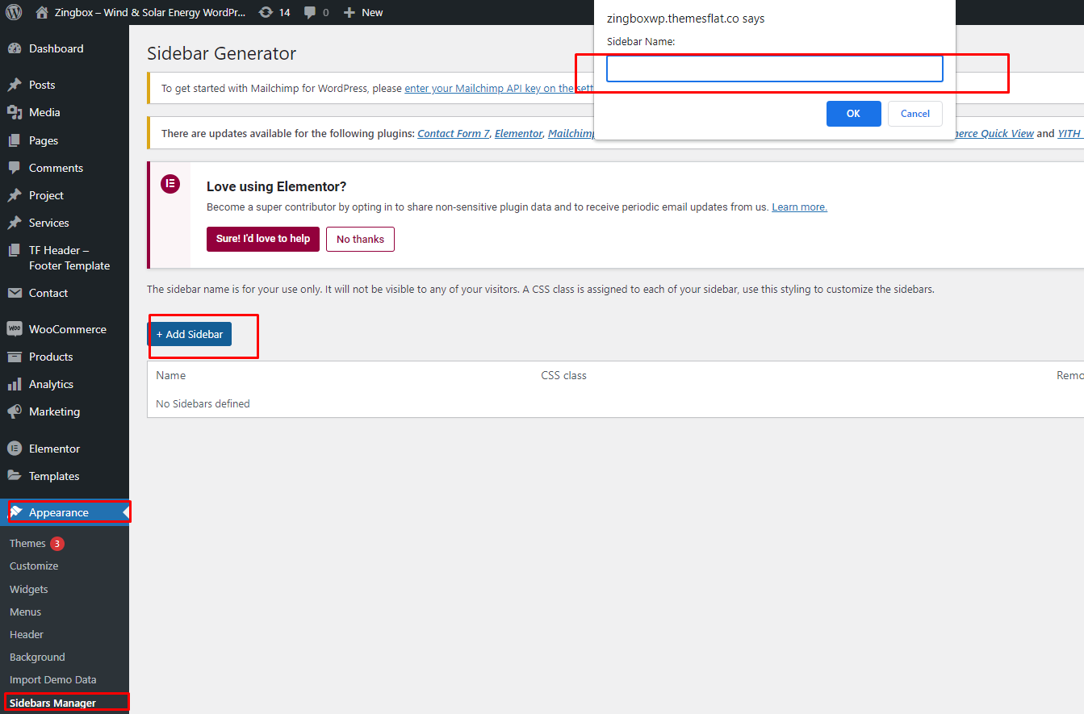Click the Appearance paintbrush icon
Screen dimensions: 1084x714
coord(15,512)
